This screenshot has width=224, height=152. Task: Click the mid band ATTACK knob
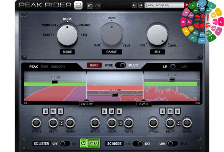(95, 123)
